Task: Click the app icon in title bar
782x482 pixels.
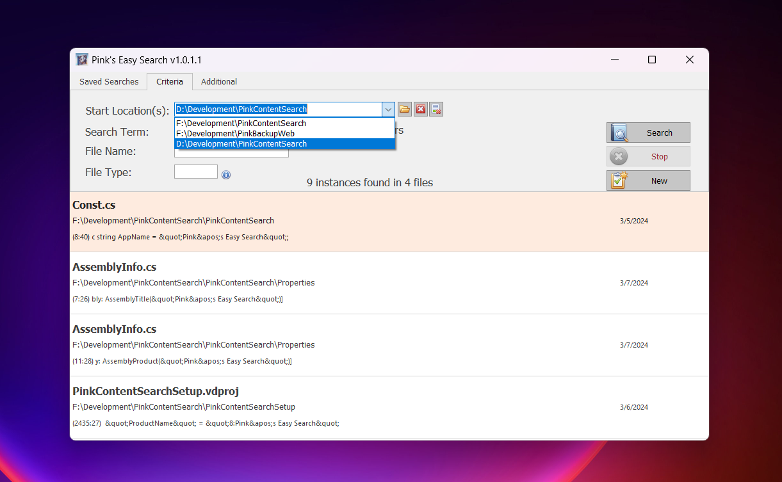Action: (x=82, y=60)
